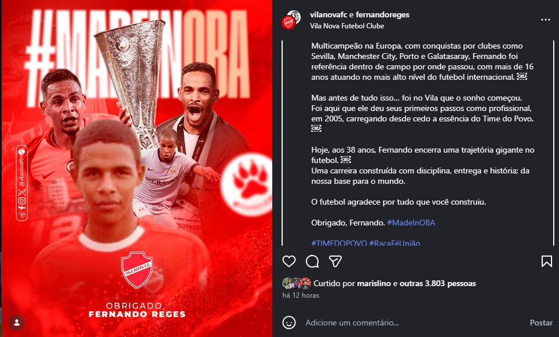Viewport: 559px width, 337px height.
Task: Share post using paper plane icon
Action: pos(335,261)
